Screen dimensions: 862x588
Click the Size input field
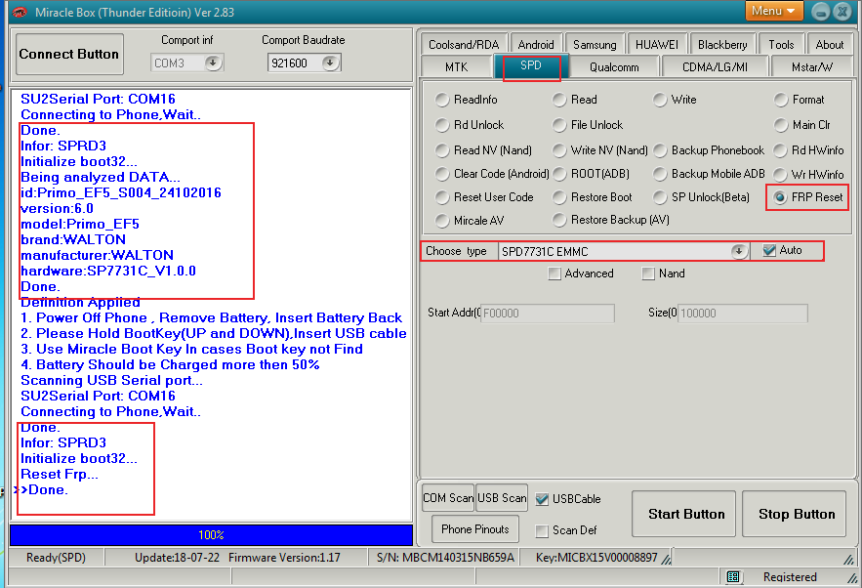[743, 313]
